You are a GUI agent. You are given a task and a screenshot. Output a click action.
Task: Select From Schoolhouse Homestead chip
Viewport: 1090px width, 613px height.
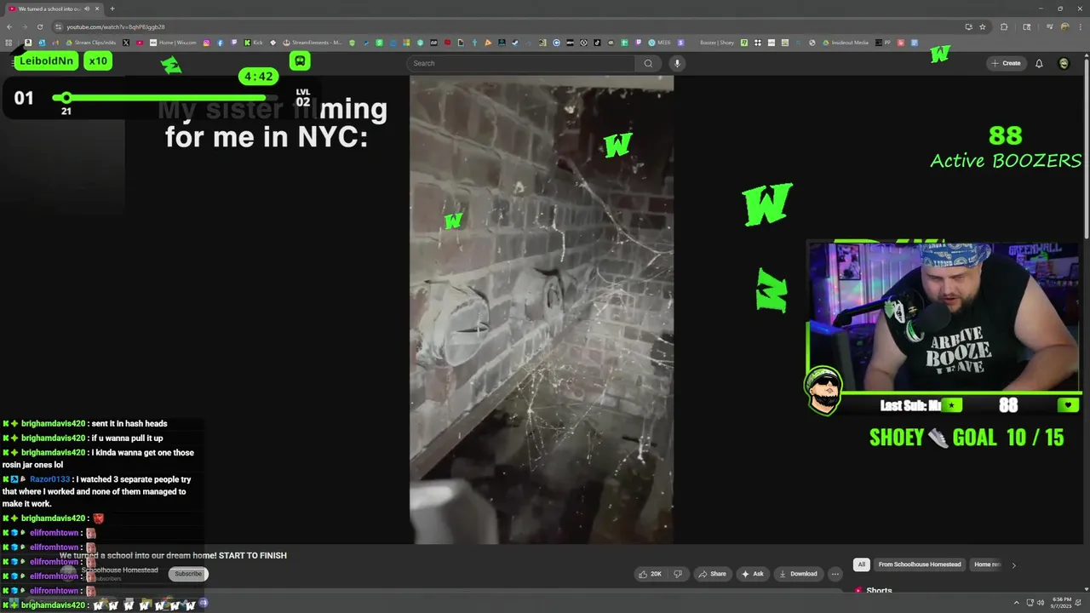pyautogui.click(x=920, y=564)
